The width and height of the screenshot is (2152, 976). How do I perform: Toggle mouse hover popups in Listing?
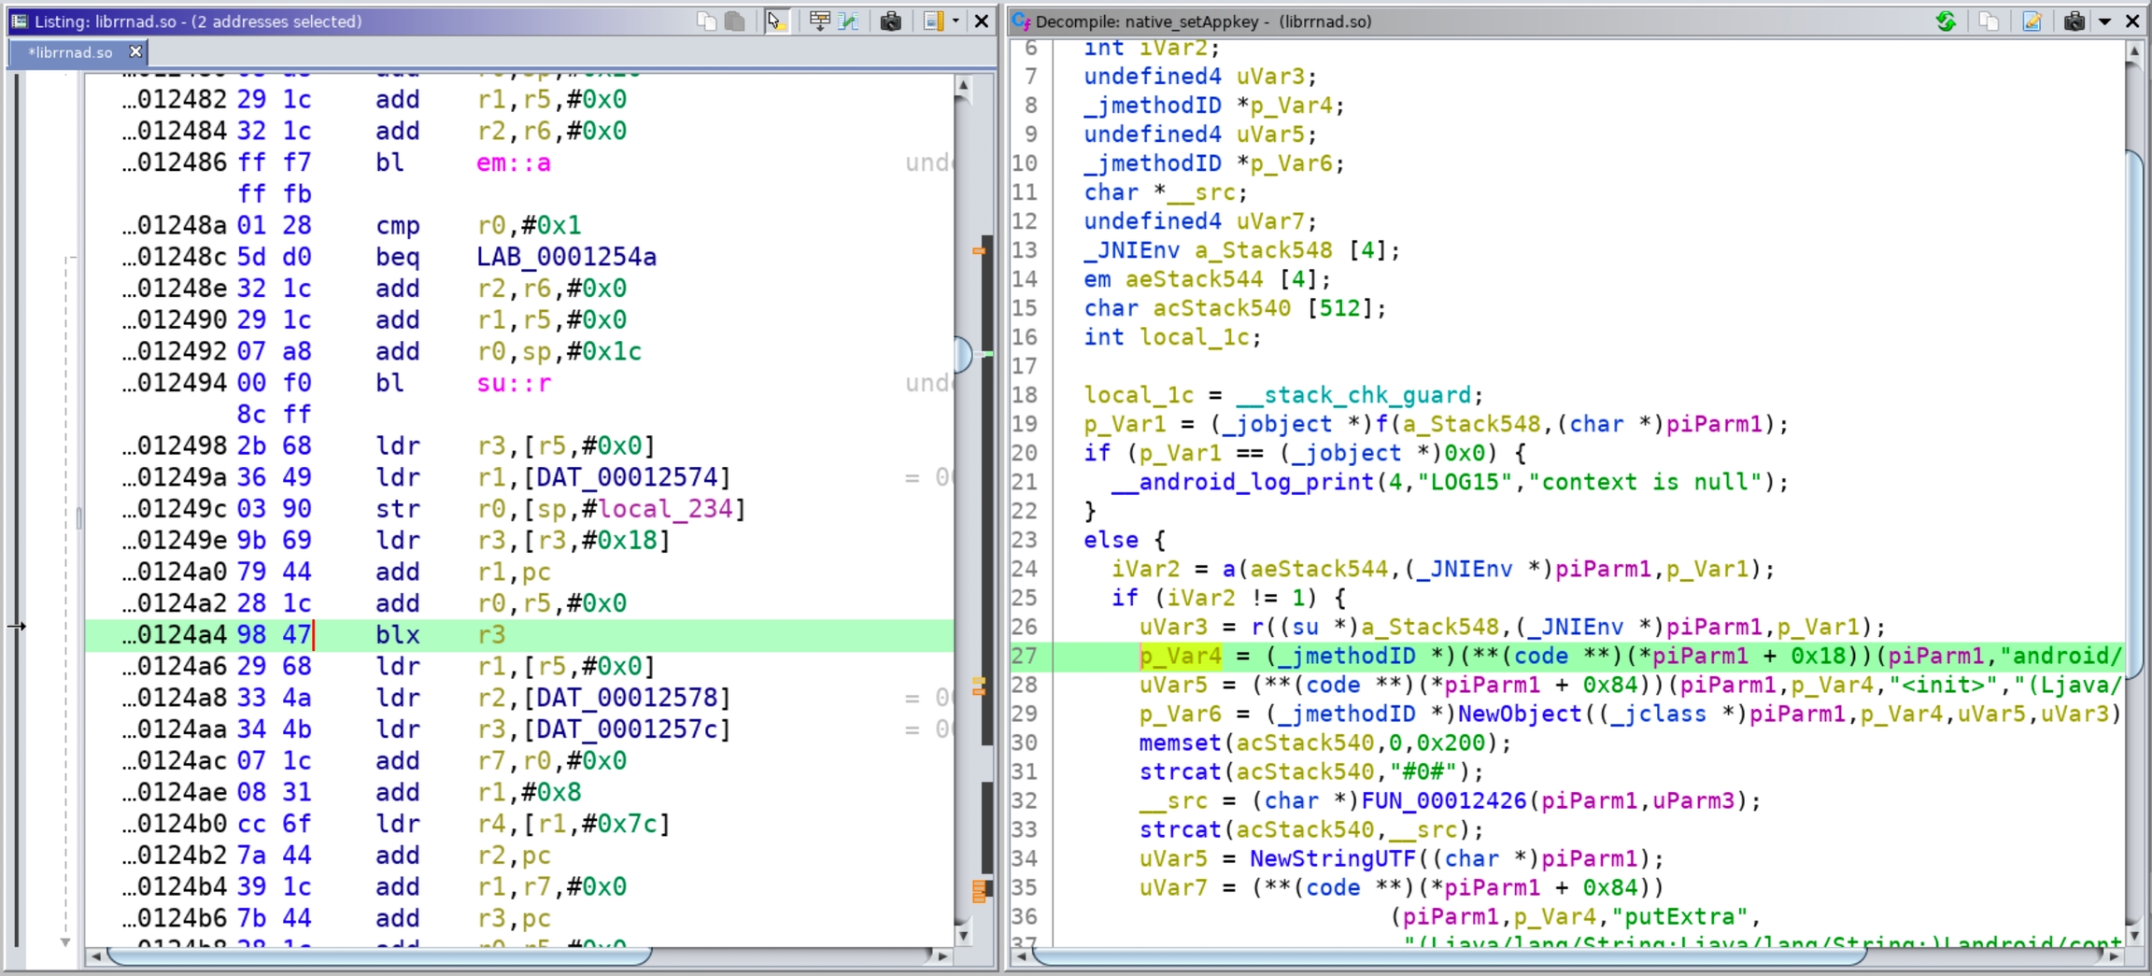pos(775,21)
